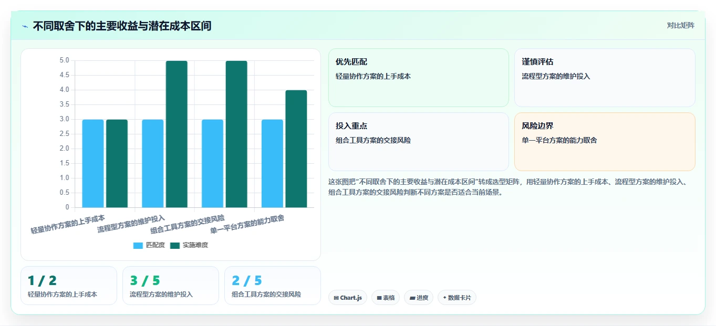Click the 进度 tag chip
This screenshot has height=326, width=716.
click(x=419, y=298)
